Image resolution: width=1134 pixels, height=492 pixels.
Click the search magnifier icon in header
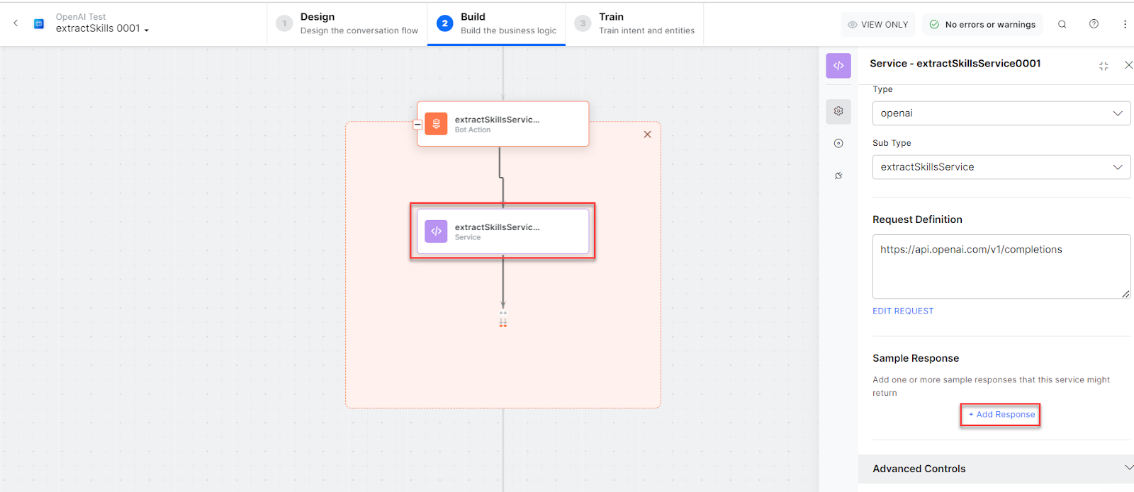coord(1062,24)
